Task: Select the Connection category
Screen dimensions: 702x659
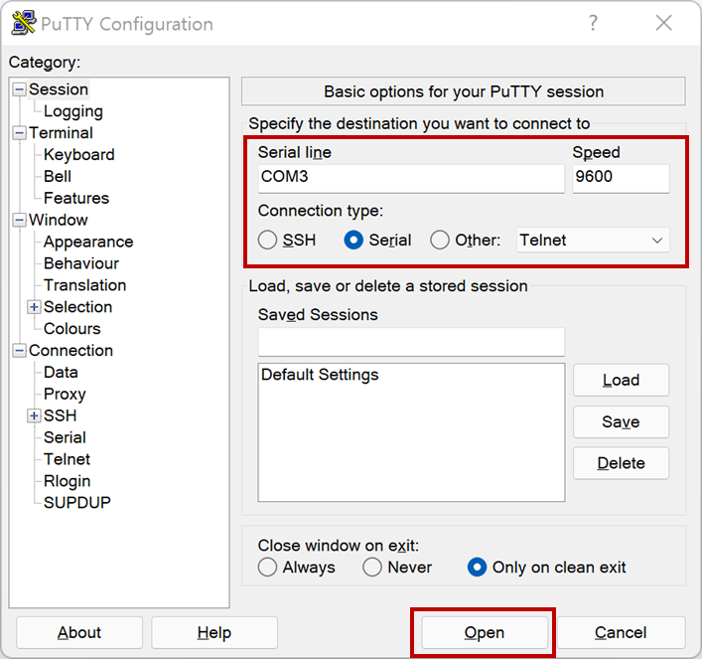Action: coord(70,351)
